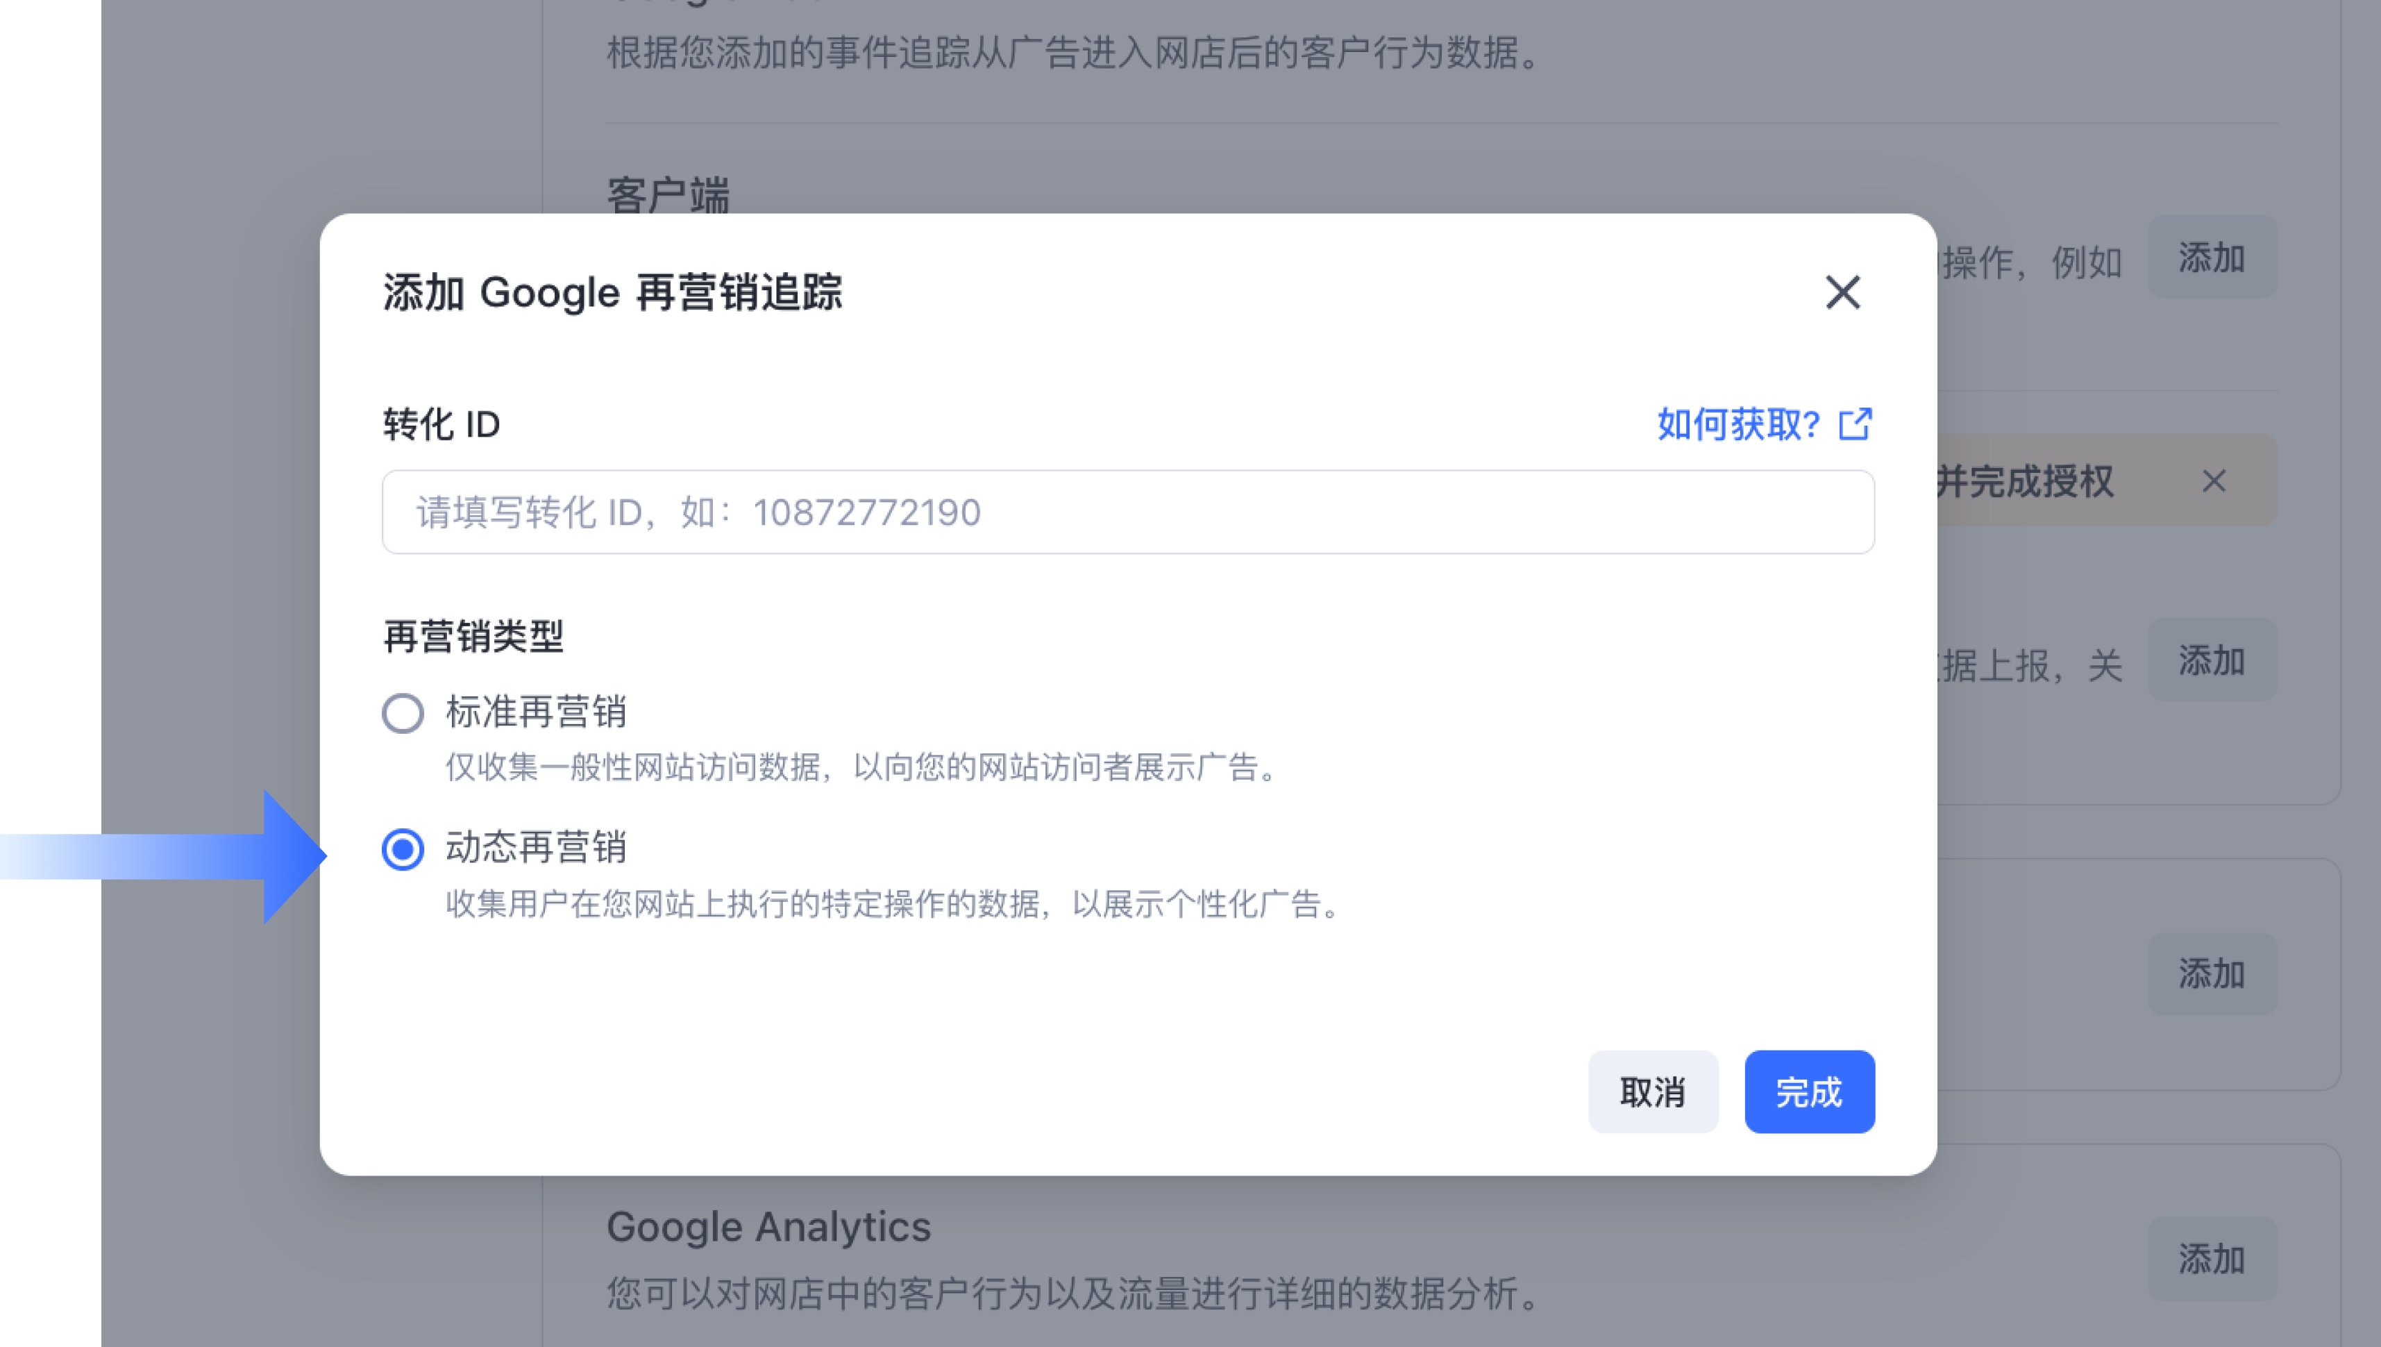Screen dimensions: 2381x1347
Task: Focus the 转化 ID input field
Action: pyautogui.click(x=1127, y=512)
